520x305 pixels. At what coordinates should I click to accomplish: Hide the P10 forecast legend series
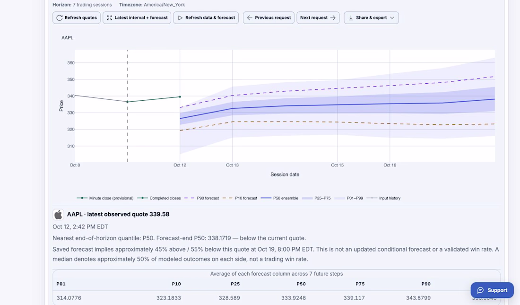240,198
